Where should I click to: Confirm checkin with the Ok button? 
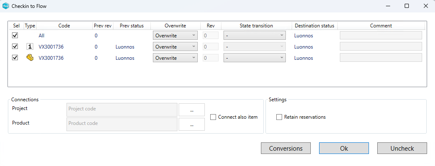click(x=344, y=148)
